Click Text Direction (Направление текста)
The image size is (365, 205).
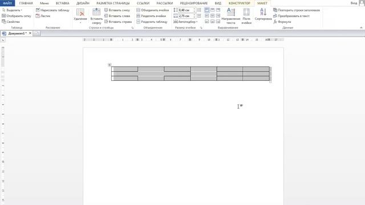tap(230, 16)
